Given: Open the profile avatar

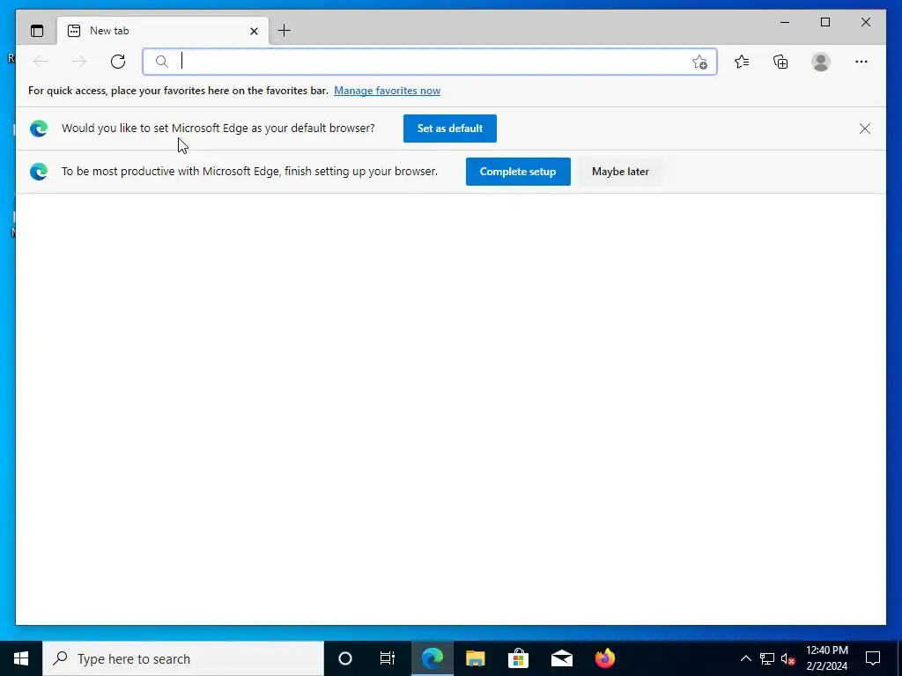Looking at the screenshot, I should click(821, 62).
